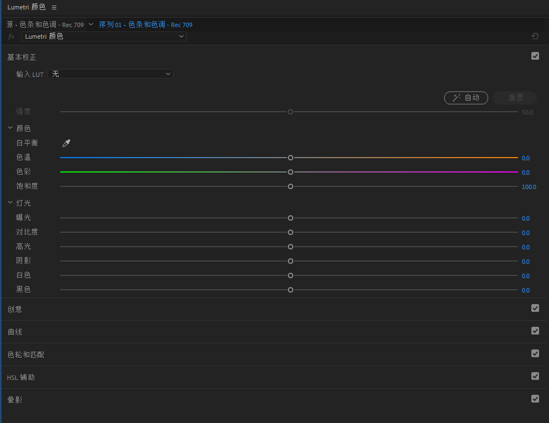Toggle the 色轮和匹配 checkbox
Screen dimensions: 549x423
(x=535, y=353)
